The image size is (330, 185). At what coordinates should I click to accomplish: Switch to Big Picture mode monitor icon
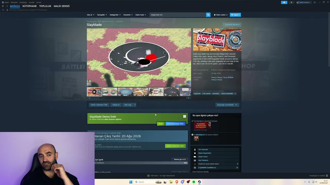click(x=315, y=2)
